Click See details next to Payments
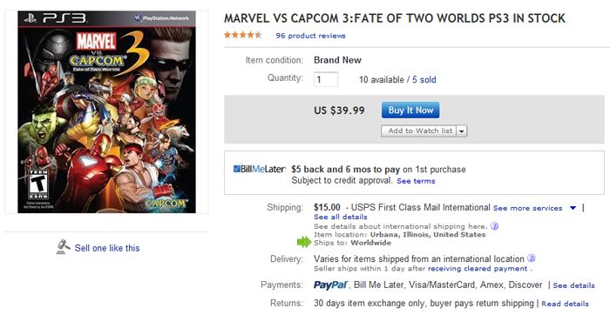The height and width of the screenshot is (315, 610). [x=573, y=285]
